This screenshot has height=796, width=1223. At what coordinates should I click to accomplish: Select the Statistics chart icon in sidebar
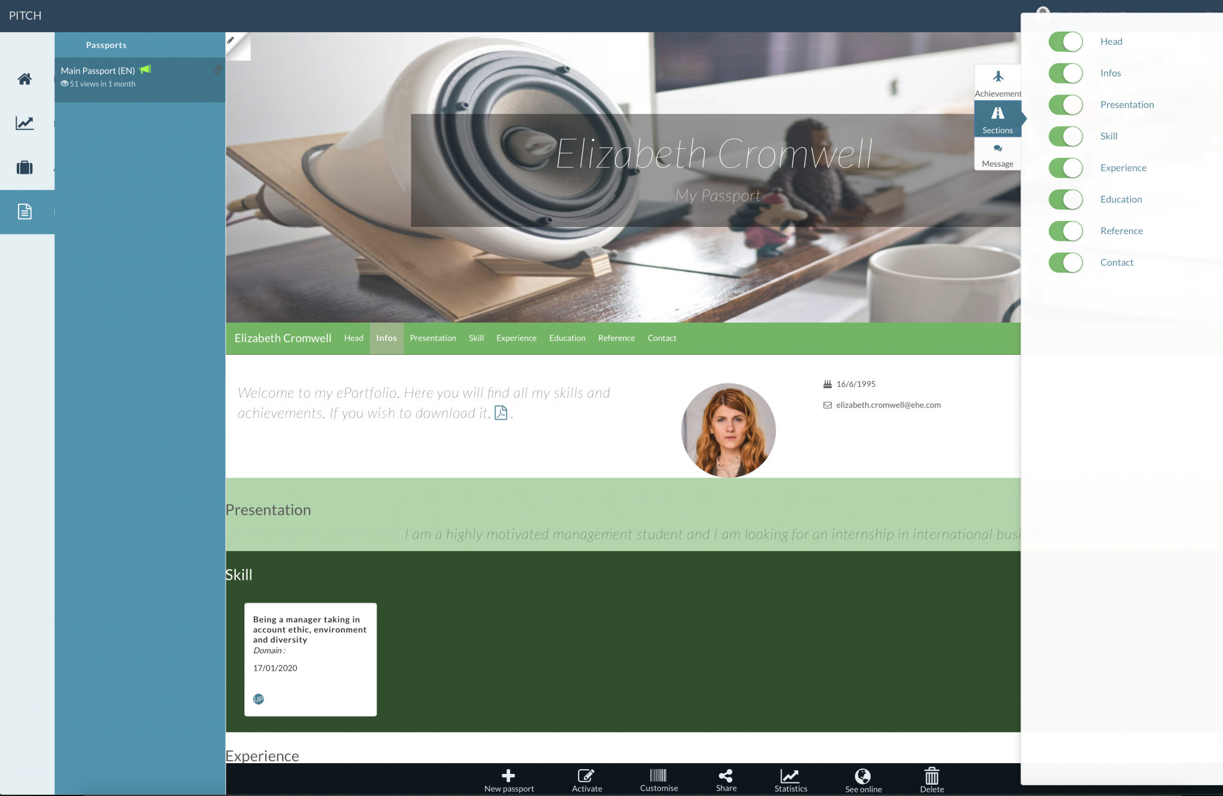pos(24,124)
